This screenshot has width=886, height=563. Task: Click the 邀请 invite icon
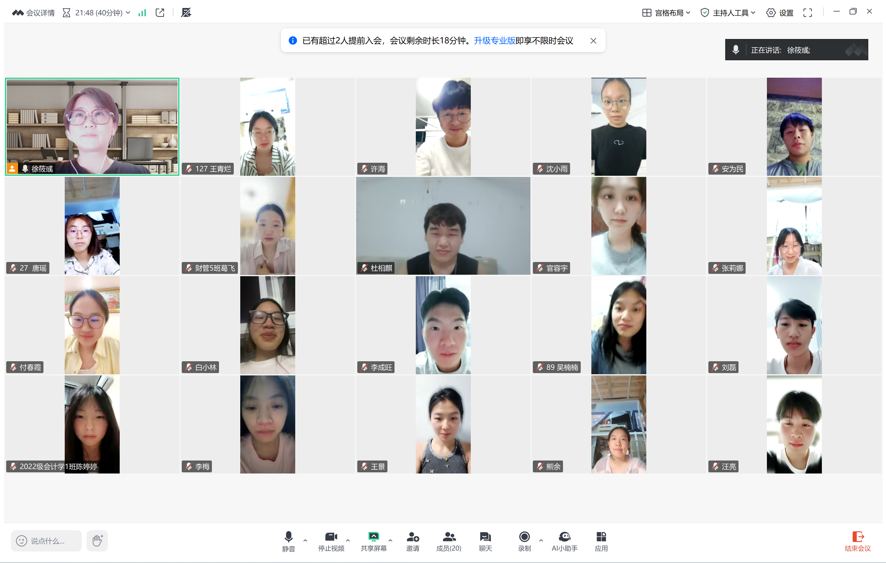click(x=413, y=541)
